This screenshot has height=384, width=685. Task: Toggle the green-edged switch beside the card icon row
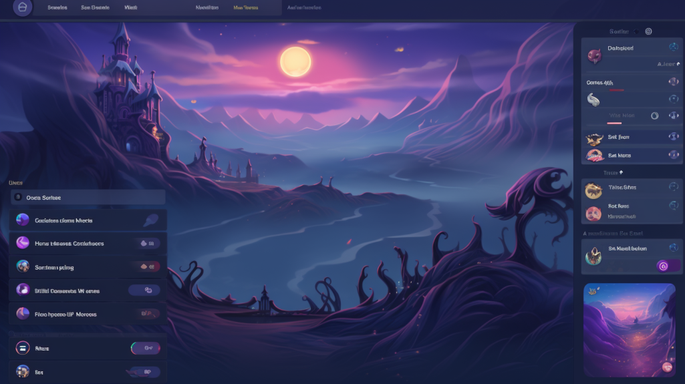[146, 348]
